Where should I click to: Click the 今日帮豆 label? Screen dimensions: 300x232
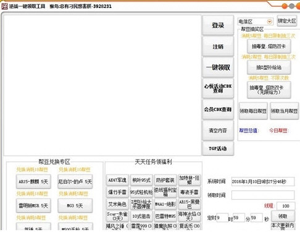point(279,131)
